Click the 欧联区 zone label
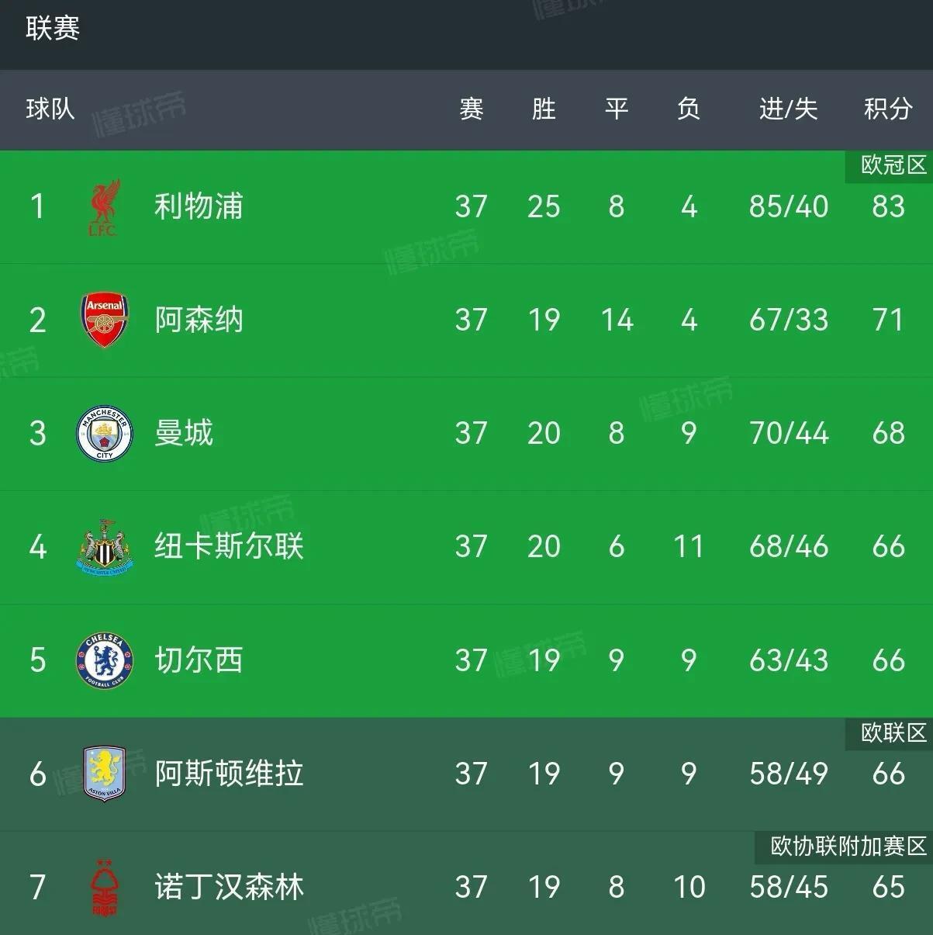The width and height of the screenshot is (933, 935). click(893, 732)
